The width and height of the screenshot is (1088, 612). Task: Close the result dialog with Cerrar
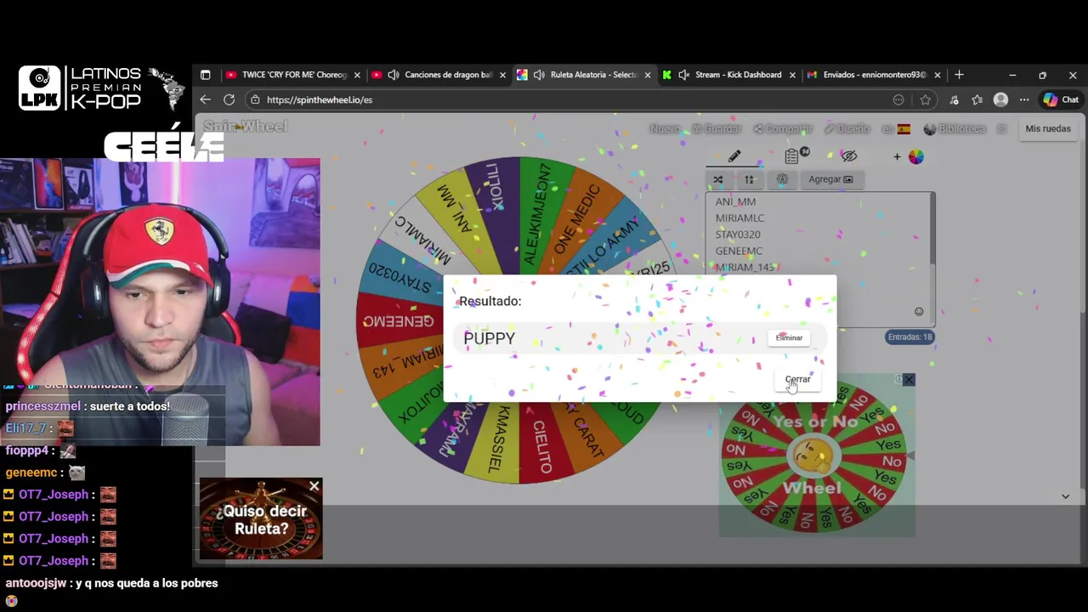point(797,379)
